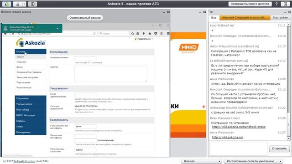This screenshot has height=164, width=292.
Task: Click the home icon in browser toolbar
Action: point(150,33)
